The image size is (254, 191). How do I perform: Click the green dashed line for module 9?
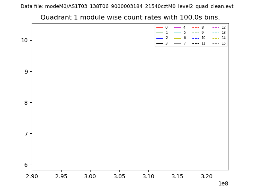pyautogui.click(x=196, y=33)
